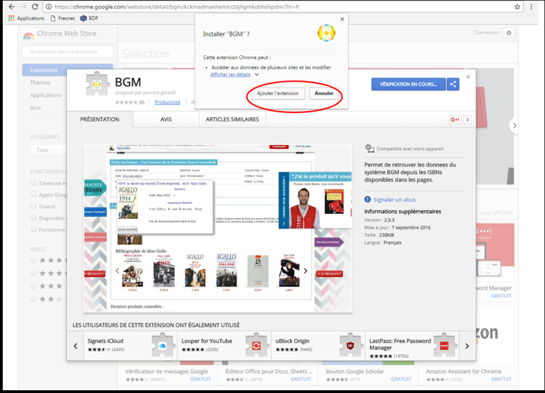The image size is (545, 393).
Task: Select the top star rating radio button under Notes
Action: tap(33, 260)
